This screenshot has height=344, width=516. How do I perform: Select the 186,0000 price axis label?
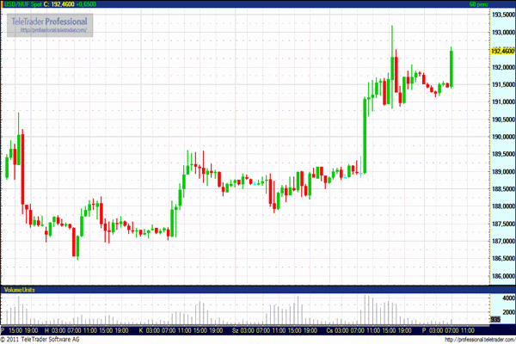(x=503, y=276)
